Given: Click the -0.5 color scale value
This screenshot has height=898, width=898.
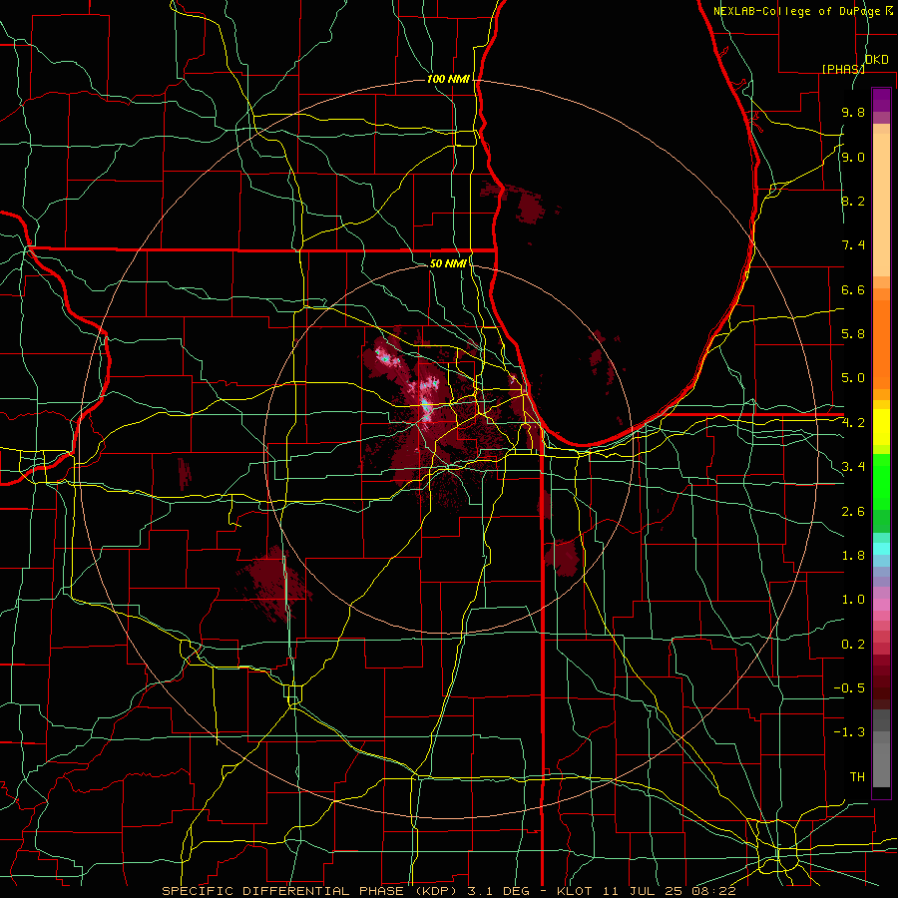Looking at the screenshot, I should pos(849,688).
